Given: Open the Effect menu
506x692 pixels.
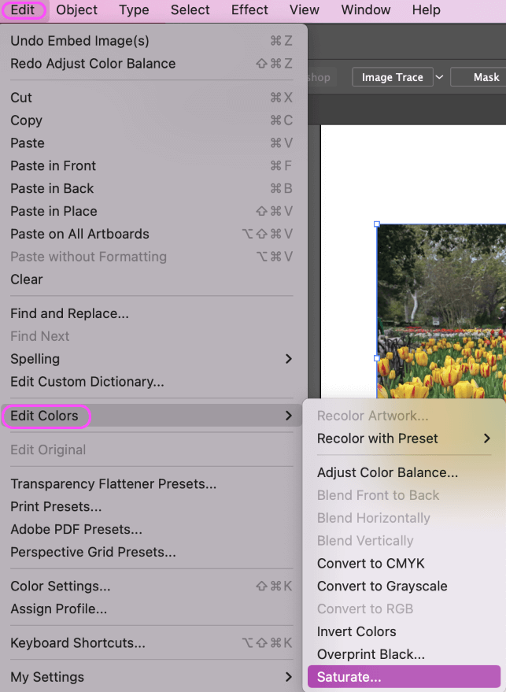Looking at the screenshot, I should point(249,10).
